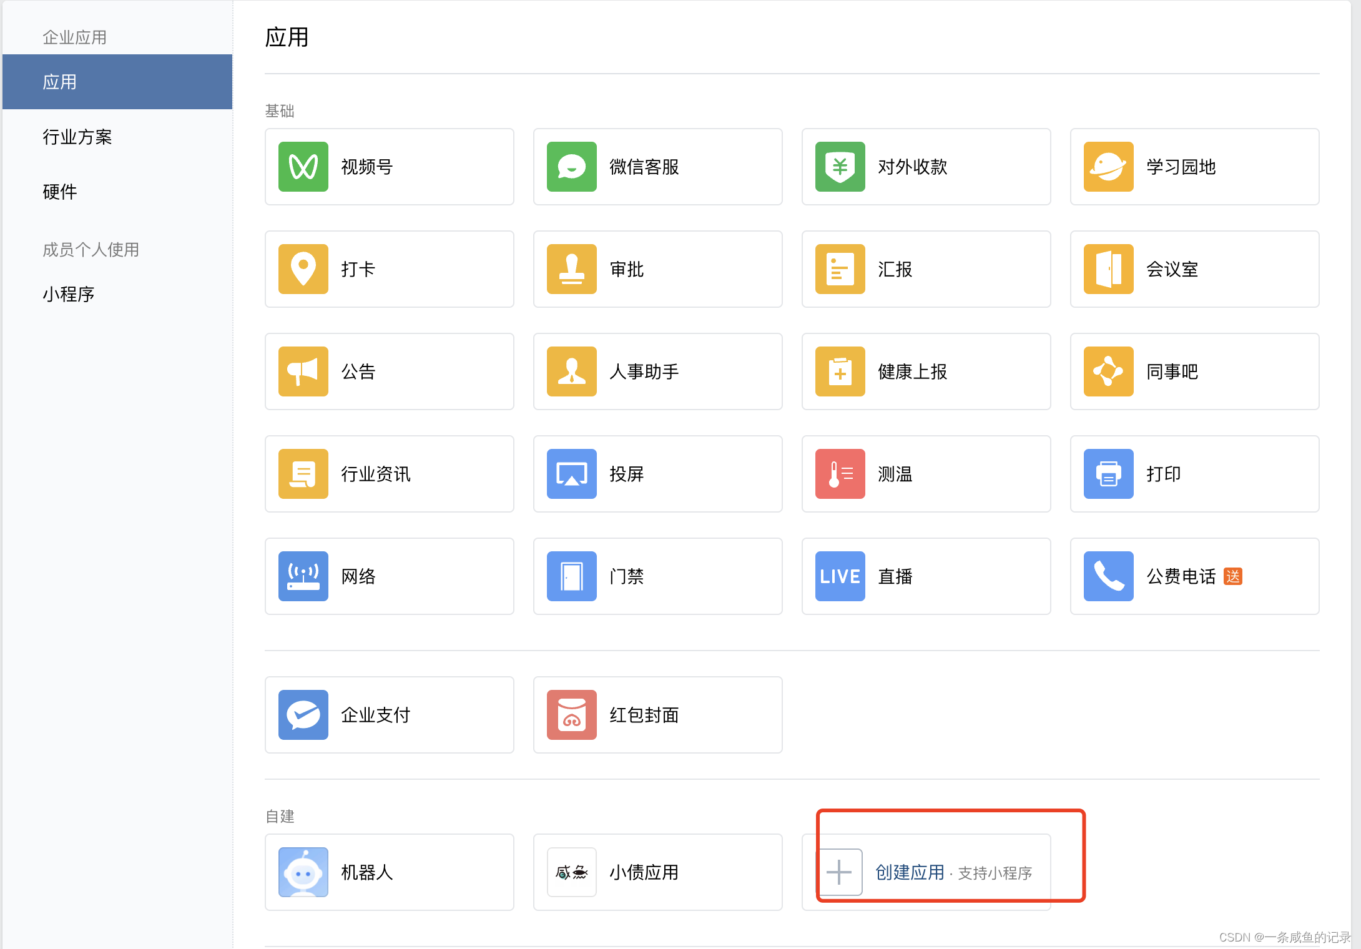The height and width of the screenshot is (949, 1361).
Task: Open the 直播 LIVE icon
Action: (x=840, y=576)
